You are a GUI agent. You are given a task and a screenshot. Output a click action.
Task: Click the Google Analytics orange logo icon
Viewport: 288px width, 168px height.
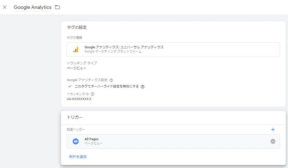[75, 50]
